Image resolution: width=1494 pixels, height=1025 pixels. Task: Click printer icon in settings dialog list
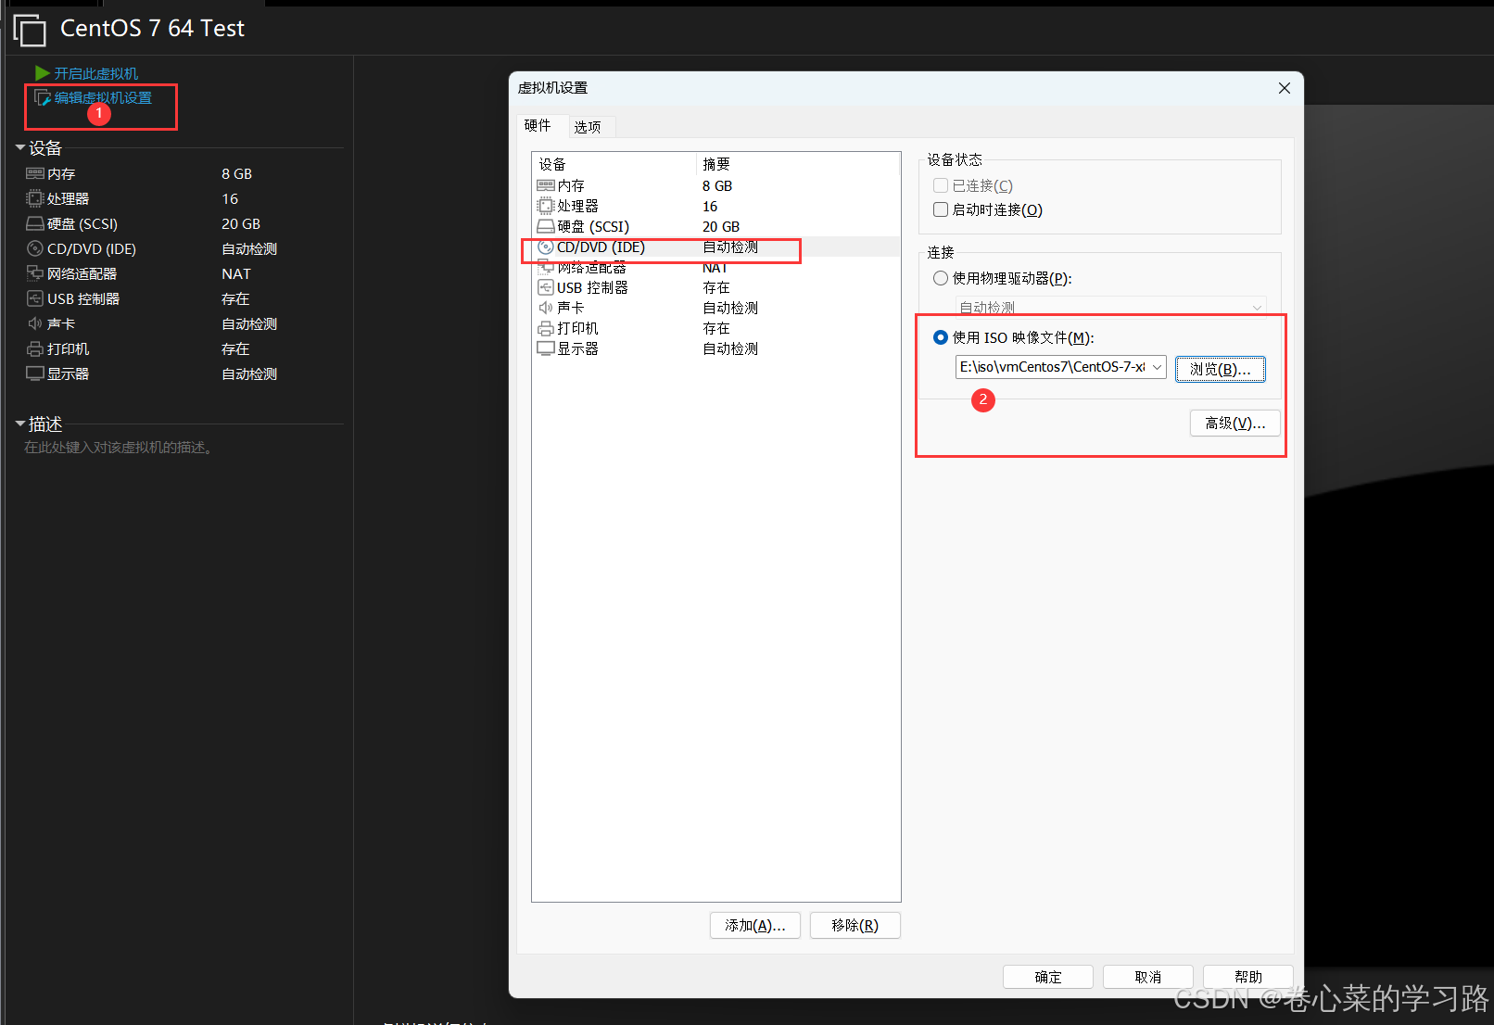click(x=546, y=328)
